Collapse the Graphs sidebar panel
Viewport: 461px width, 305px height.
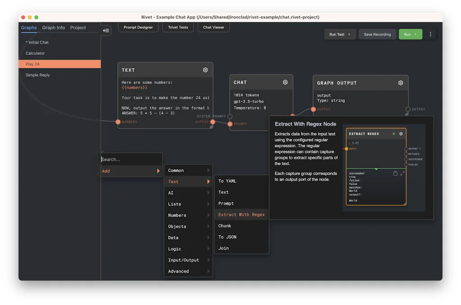pos(106,31)
